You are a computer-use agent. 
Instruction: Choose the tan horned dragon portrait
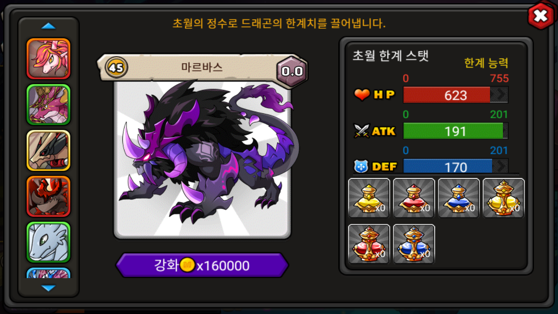[x=48, y=150]
